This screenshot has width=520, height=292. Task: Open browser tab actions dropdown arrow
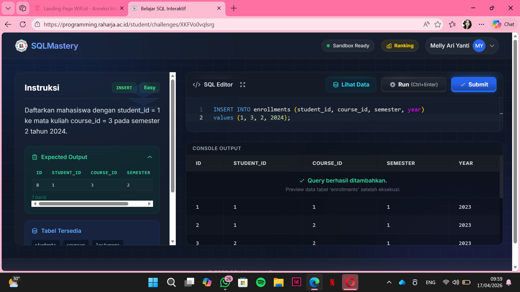8,8
